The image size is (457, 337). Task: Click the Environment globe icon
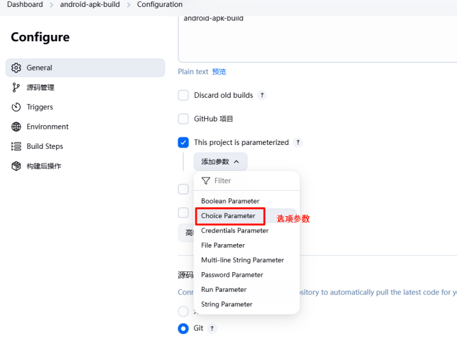coord(17,127)
